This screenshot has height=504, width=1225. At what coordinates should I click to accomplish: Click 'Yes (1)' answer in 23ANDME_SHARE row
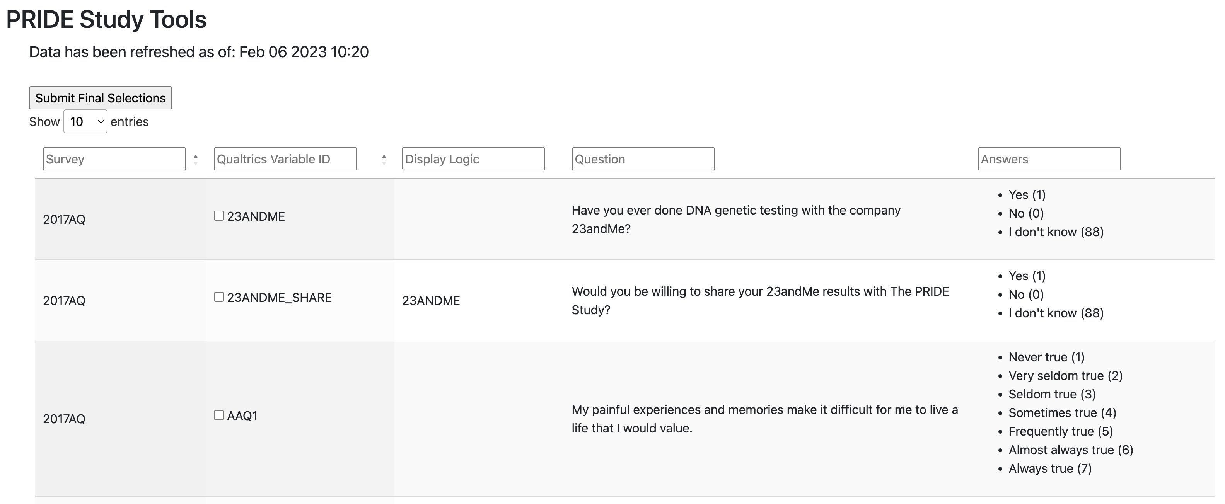click(1027, 276)
